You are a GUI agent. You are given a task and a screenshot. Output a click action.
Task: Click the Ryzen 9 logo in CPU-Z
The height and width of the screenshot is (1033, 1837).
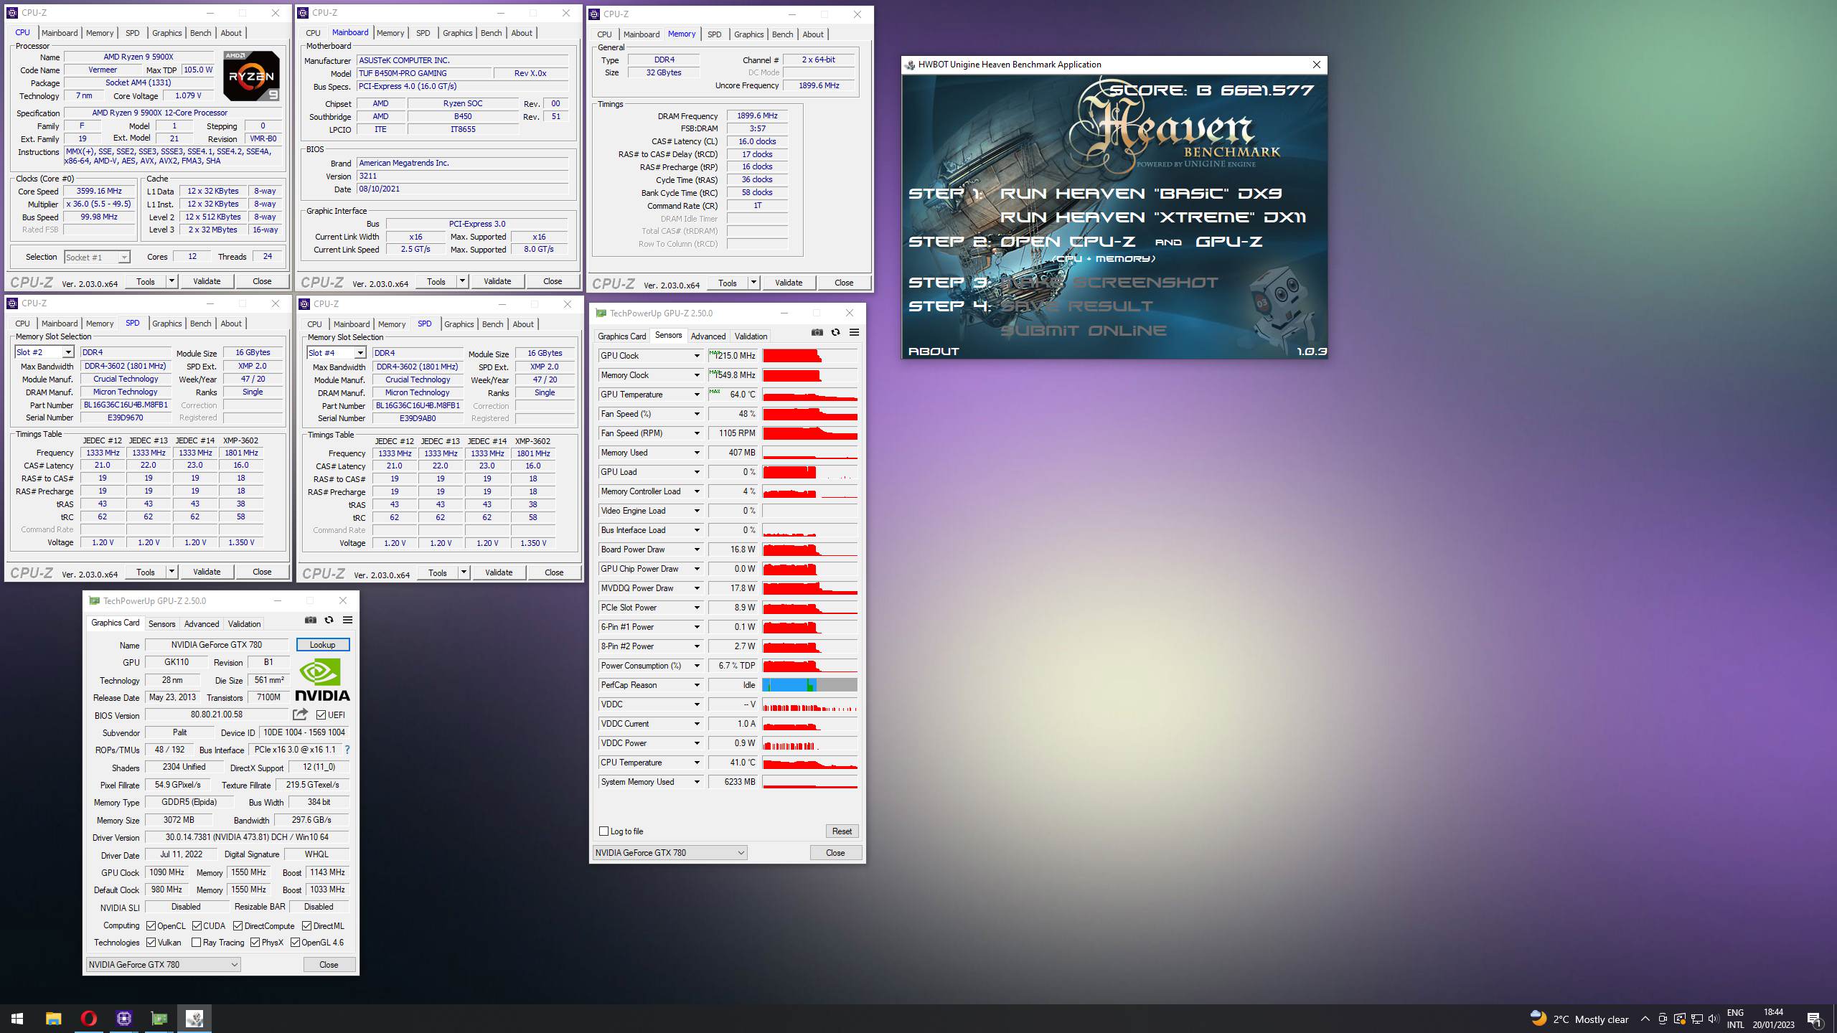tap(251, 75)
